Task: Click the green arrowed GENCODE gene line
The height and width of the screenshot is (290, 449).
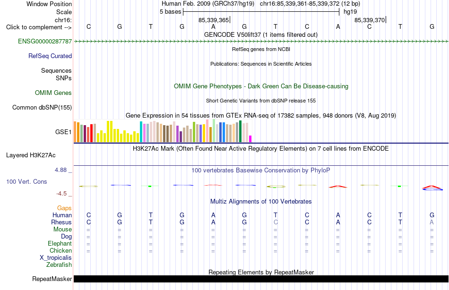Action: pos(261,42)
